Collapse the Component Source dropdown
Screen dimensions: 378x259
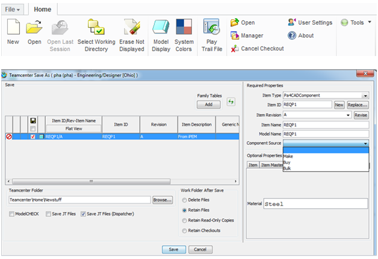365,143
